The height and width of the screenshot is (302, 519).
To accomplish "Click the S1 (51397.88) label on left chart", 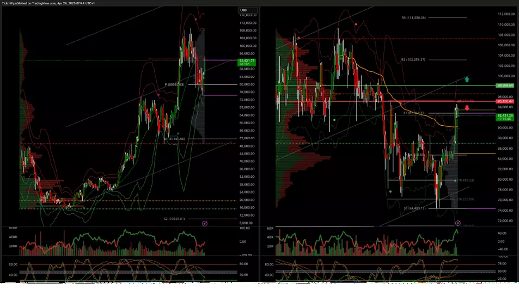I will pyautogui.click(x=174, y=139).
